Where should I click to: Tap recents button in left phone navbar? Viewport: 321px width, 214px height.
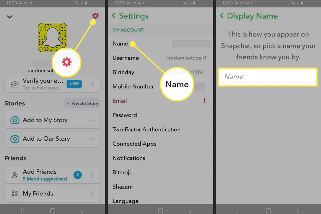(x=23, y=211)
